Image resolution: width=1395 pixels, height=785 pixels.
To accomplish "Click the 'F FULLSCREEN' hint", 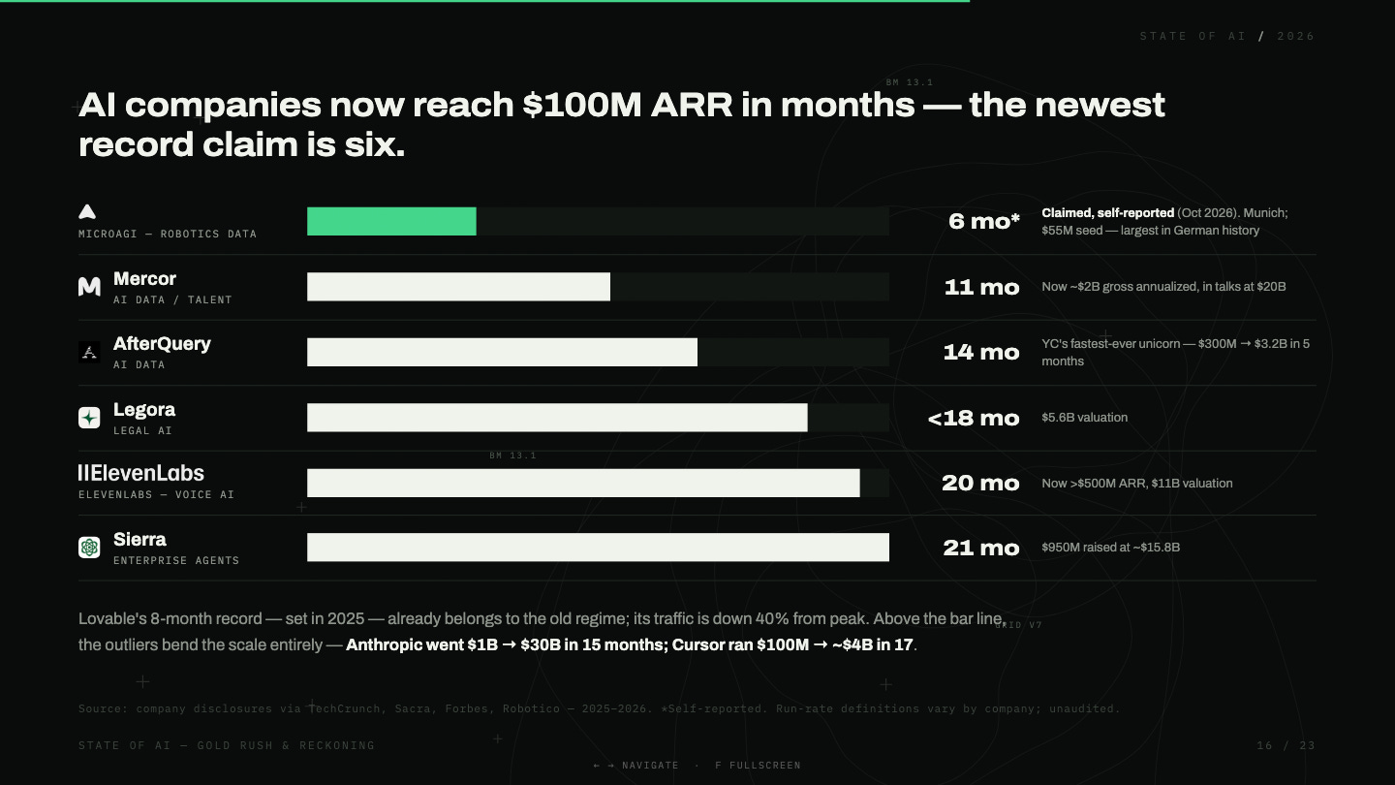I will [758, 766].
